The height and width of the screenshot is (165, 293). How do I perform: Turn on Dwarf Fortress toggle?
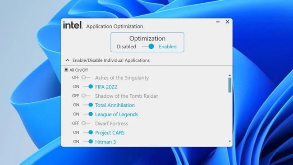(x=86, y=123)
